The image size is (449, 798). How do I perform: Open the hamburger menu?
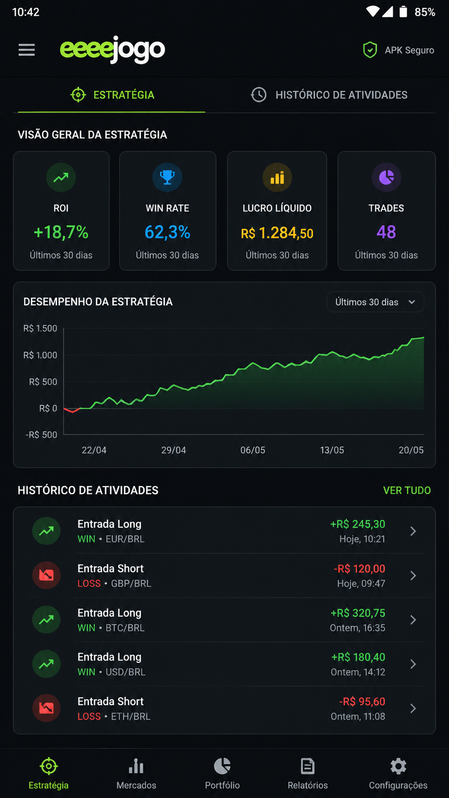coord(27,50)
